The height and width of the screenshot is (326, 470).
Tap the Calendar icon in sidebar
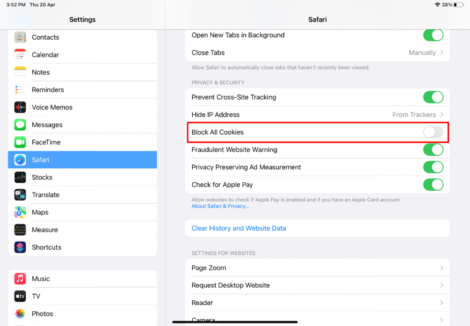coord(20,54)
